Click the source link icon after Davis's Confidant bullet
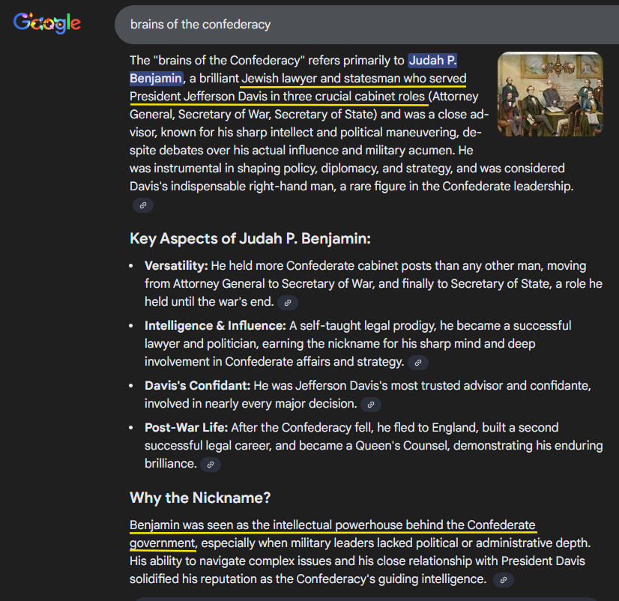The height and width of the screenshot is (601, 619). [371, 405]
